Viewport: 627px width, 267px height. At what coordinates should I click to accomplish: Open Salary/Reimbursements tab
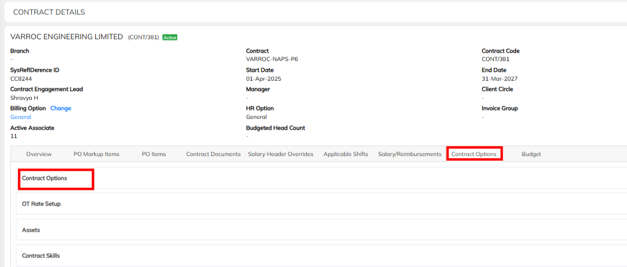coord(410,154)
